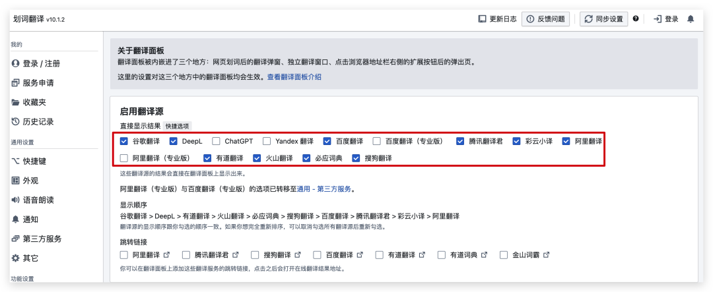
Task: Uncheck 有道翻译 in the translation sources
Action: (x=207, y=158)
